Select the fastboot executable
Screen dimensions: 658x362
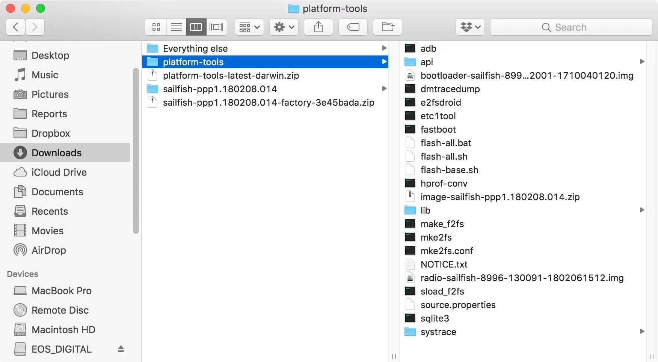tap(523, 129)
